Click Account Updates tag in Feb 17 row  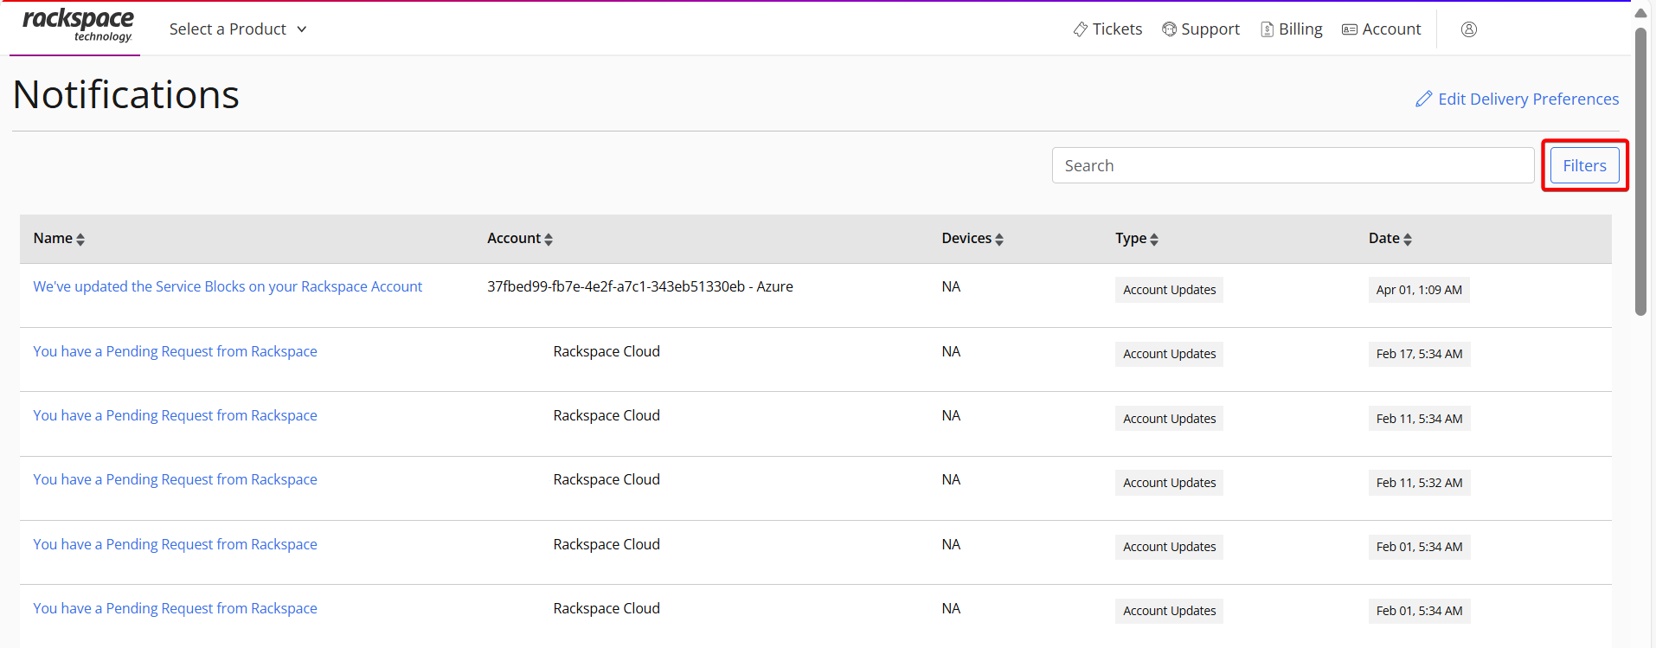(1169, 354)
